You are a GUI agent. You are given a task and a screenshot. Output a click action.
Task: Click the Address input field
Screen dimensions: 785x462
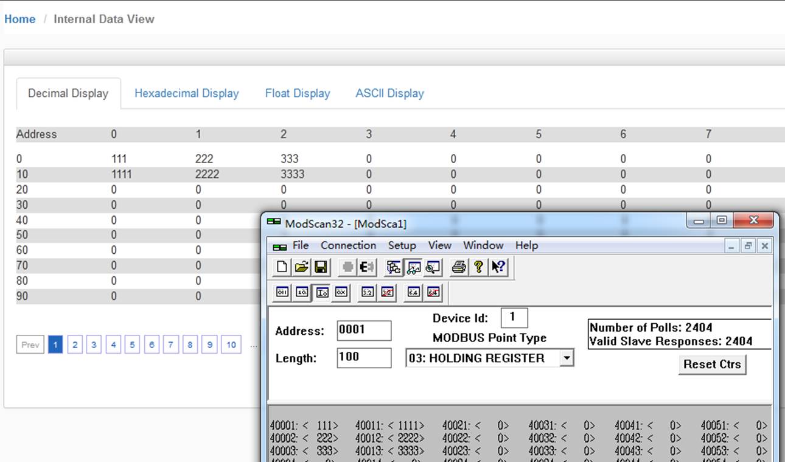coord(364,331)
